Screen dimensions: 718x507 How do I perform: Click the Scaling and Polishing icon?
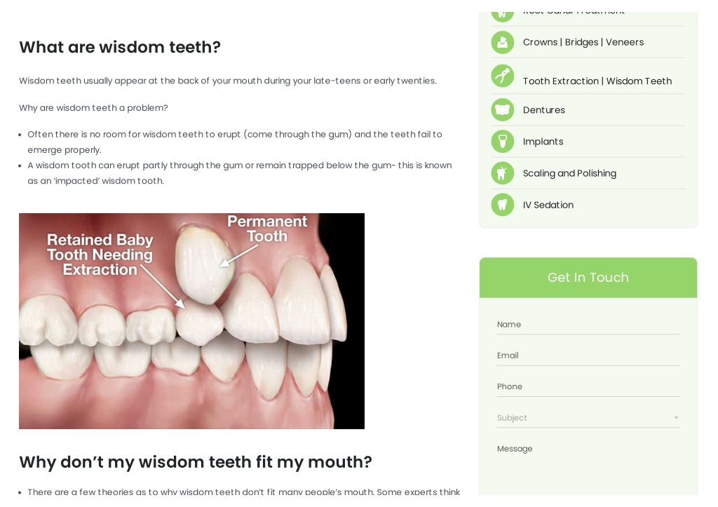(x=502, y=173)
